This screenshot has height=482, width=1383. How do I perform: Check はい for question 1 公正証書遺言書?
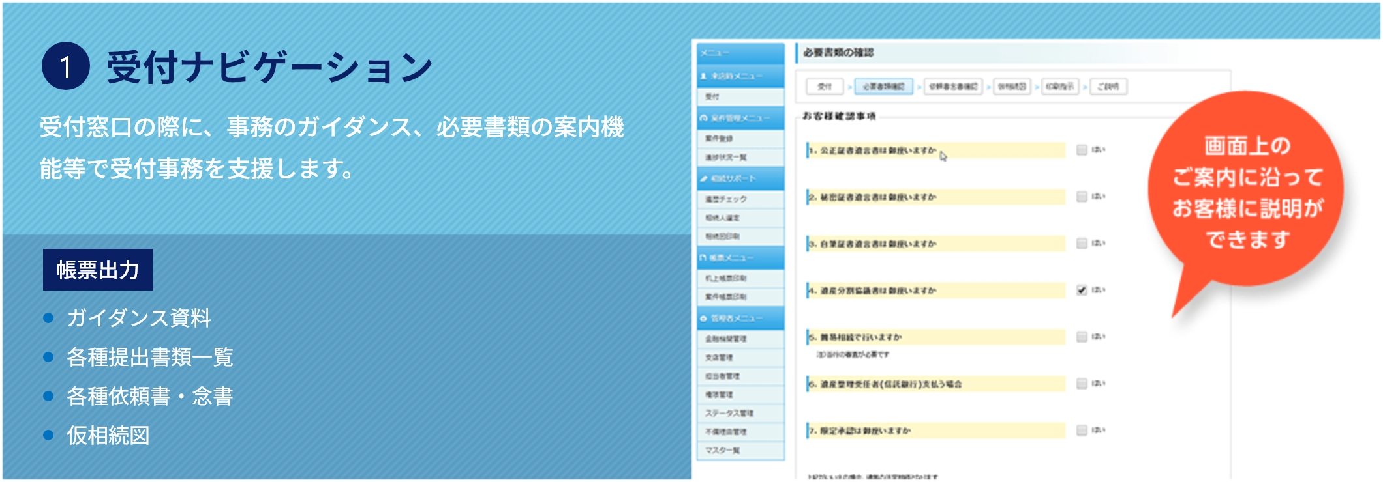(x=1082, y=150)
